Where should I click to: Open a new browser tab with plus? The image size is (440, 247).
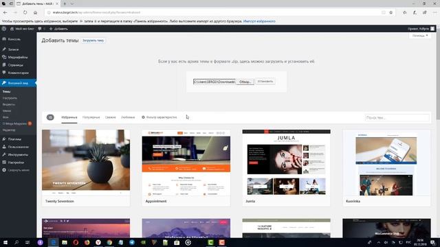point(65,3)
